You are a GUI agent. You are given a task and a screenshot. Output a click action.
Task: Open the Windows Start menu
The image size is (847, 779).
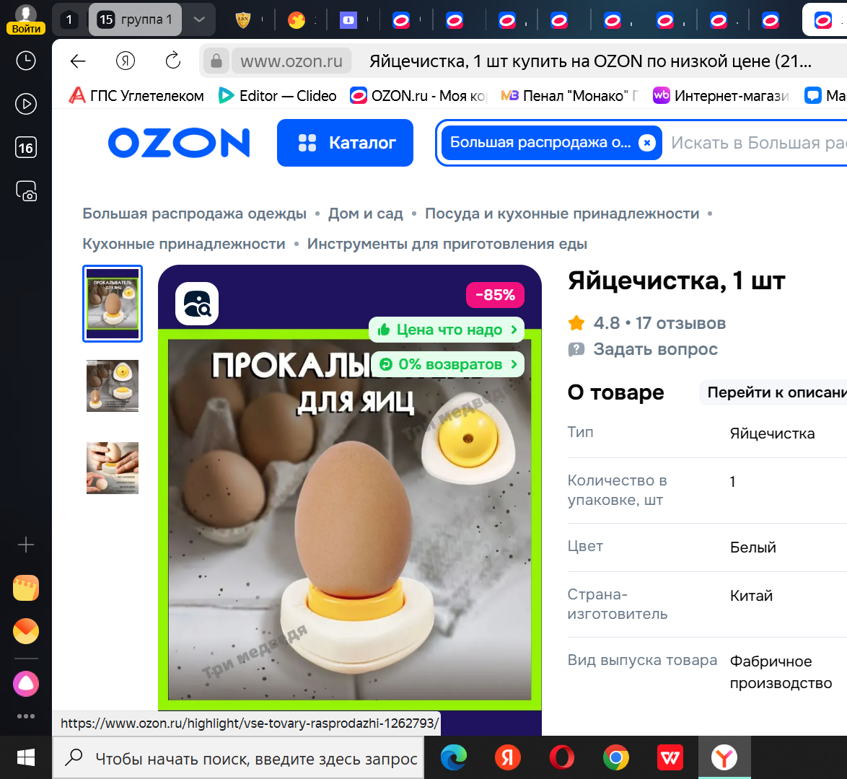coord(26,757)
